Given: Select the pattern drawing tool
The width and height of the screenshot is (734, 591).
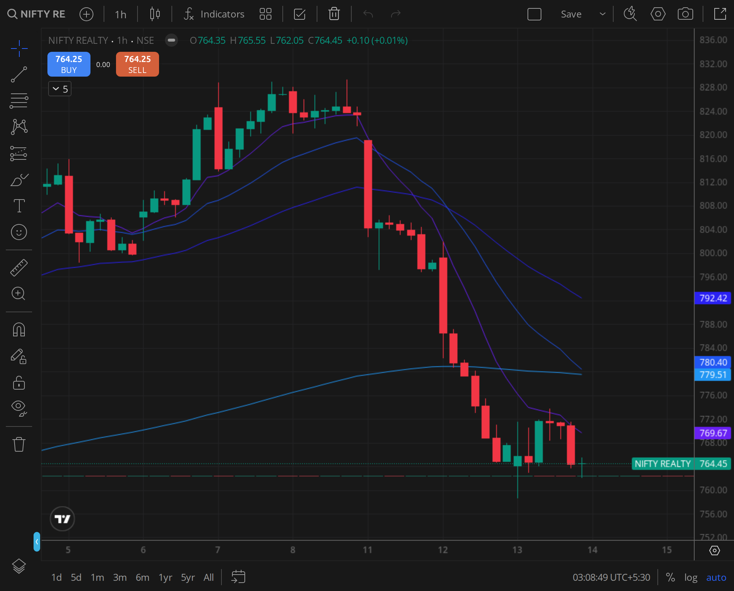Looking at the screenshot, I should pyautogui.click(x=19, y=127).
